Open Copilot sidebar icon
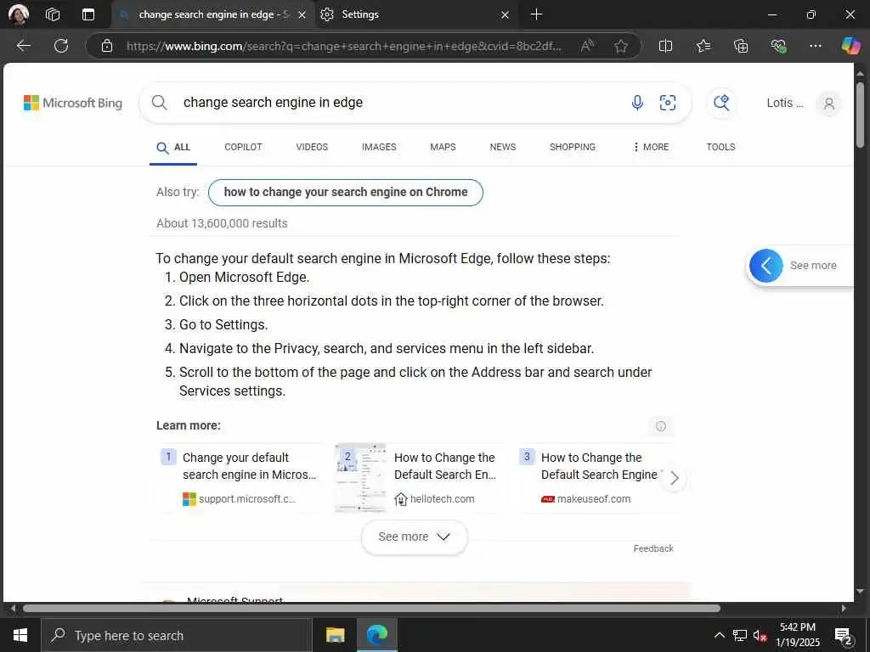This screenshot has height=652, width=870. coord(850,46)
